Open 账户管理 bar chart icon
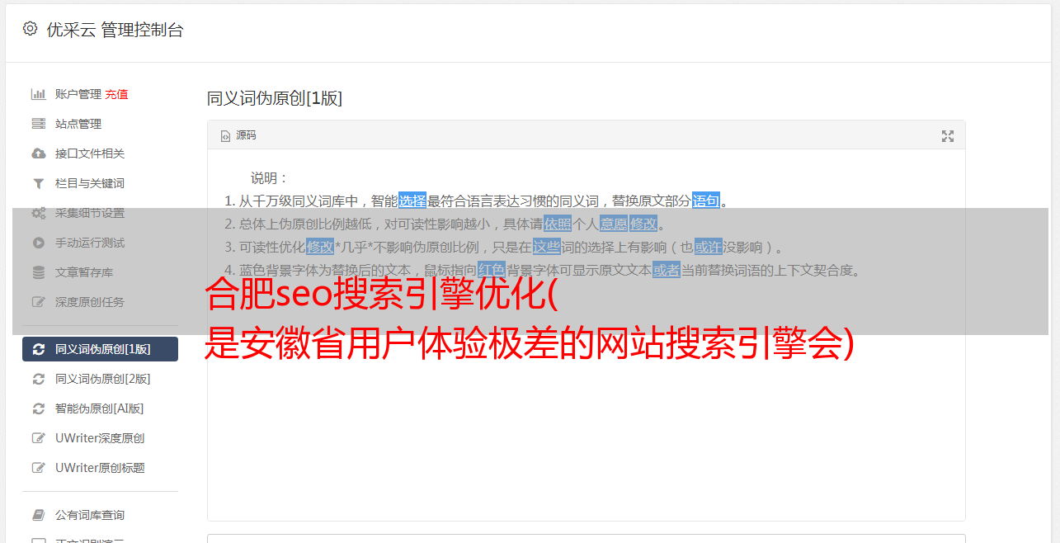1060x543 pixels. coord(38,94)
